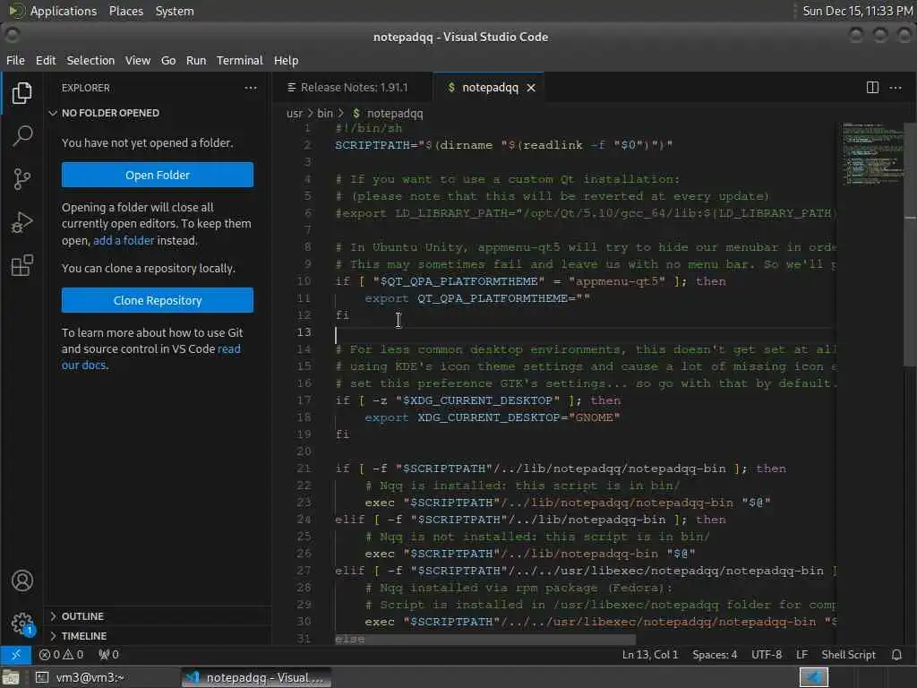Open the Source Control view icon
Image resolution: width=917 pixels, height=688 pixels.
pyautogui.click(x=21, y=179)
